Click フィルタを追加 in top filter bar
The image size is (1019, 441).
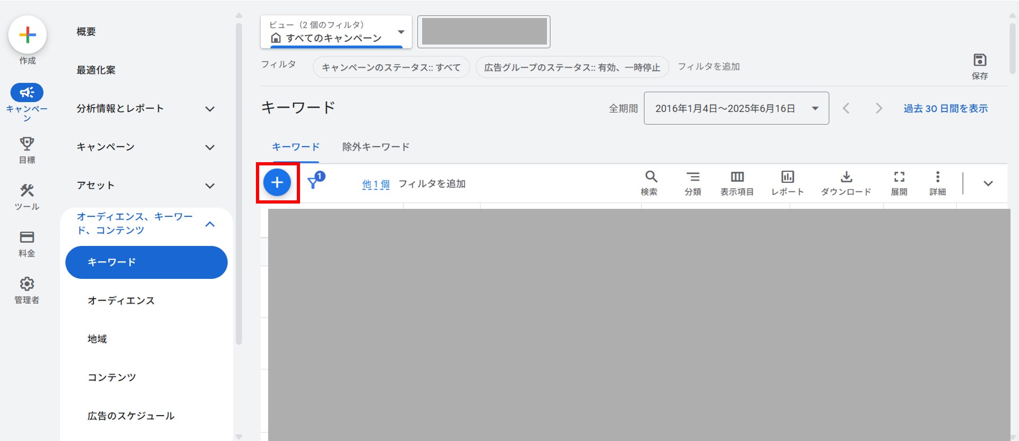708,67
